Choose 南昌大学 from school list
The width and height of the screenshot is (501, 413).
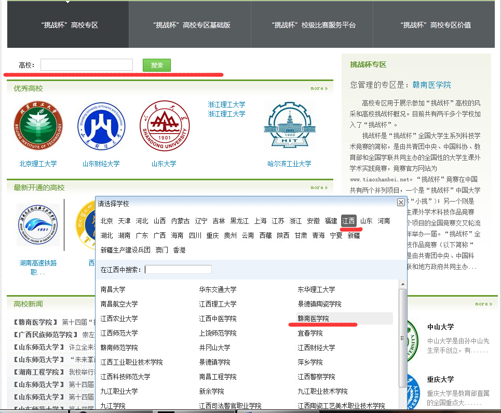click(x=113, y=289)
